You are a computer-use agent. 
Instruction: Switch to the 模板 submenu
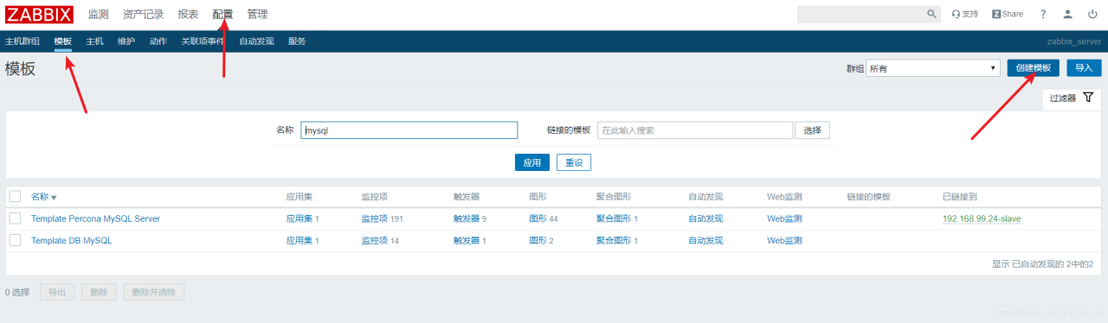point(62,41)
